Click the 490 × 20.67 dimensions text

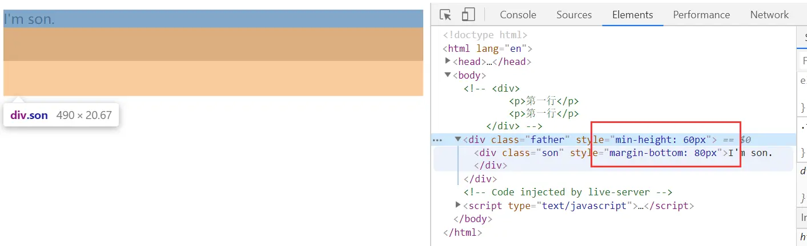coord(84,115)
